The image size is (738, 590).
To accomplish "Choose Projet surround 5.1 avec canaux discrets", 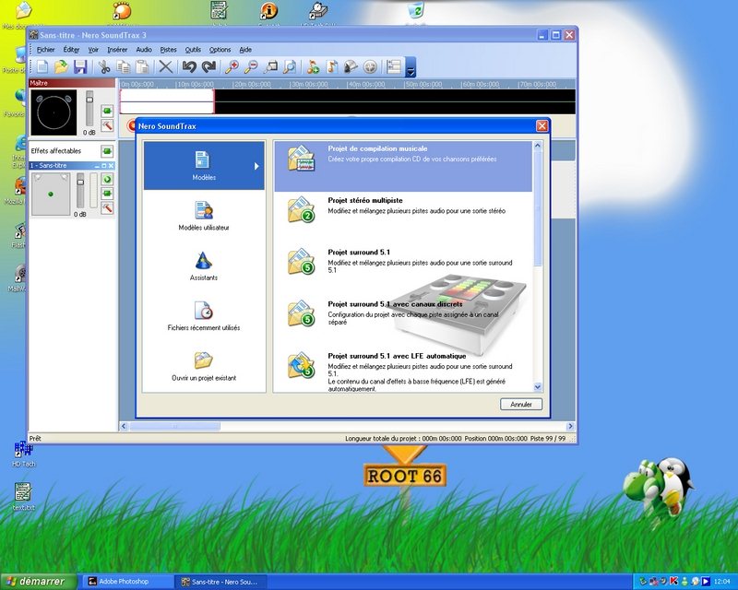I will click(403, 322).
